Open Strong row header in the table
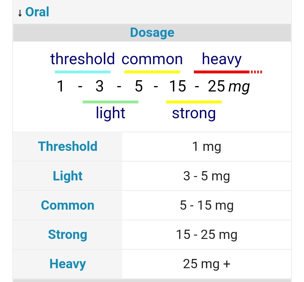 [68, 234]
